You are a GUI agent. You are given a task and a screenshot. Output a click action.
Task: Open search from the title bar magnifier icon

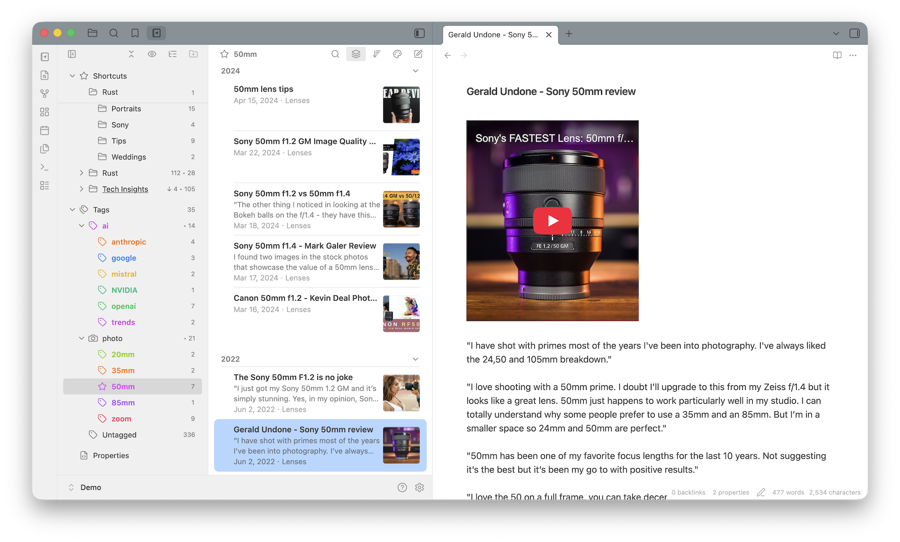(114, 33)
